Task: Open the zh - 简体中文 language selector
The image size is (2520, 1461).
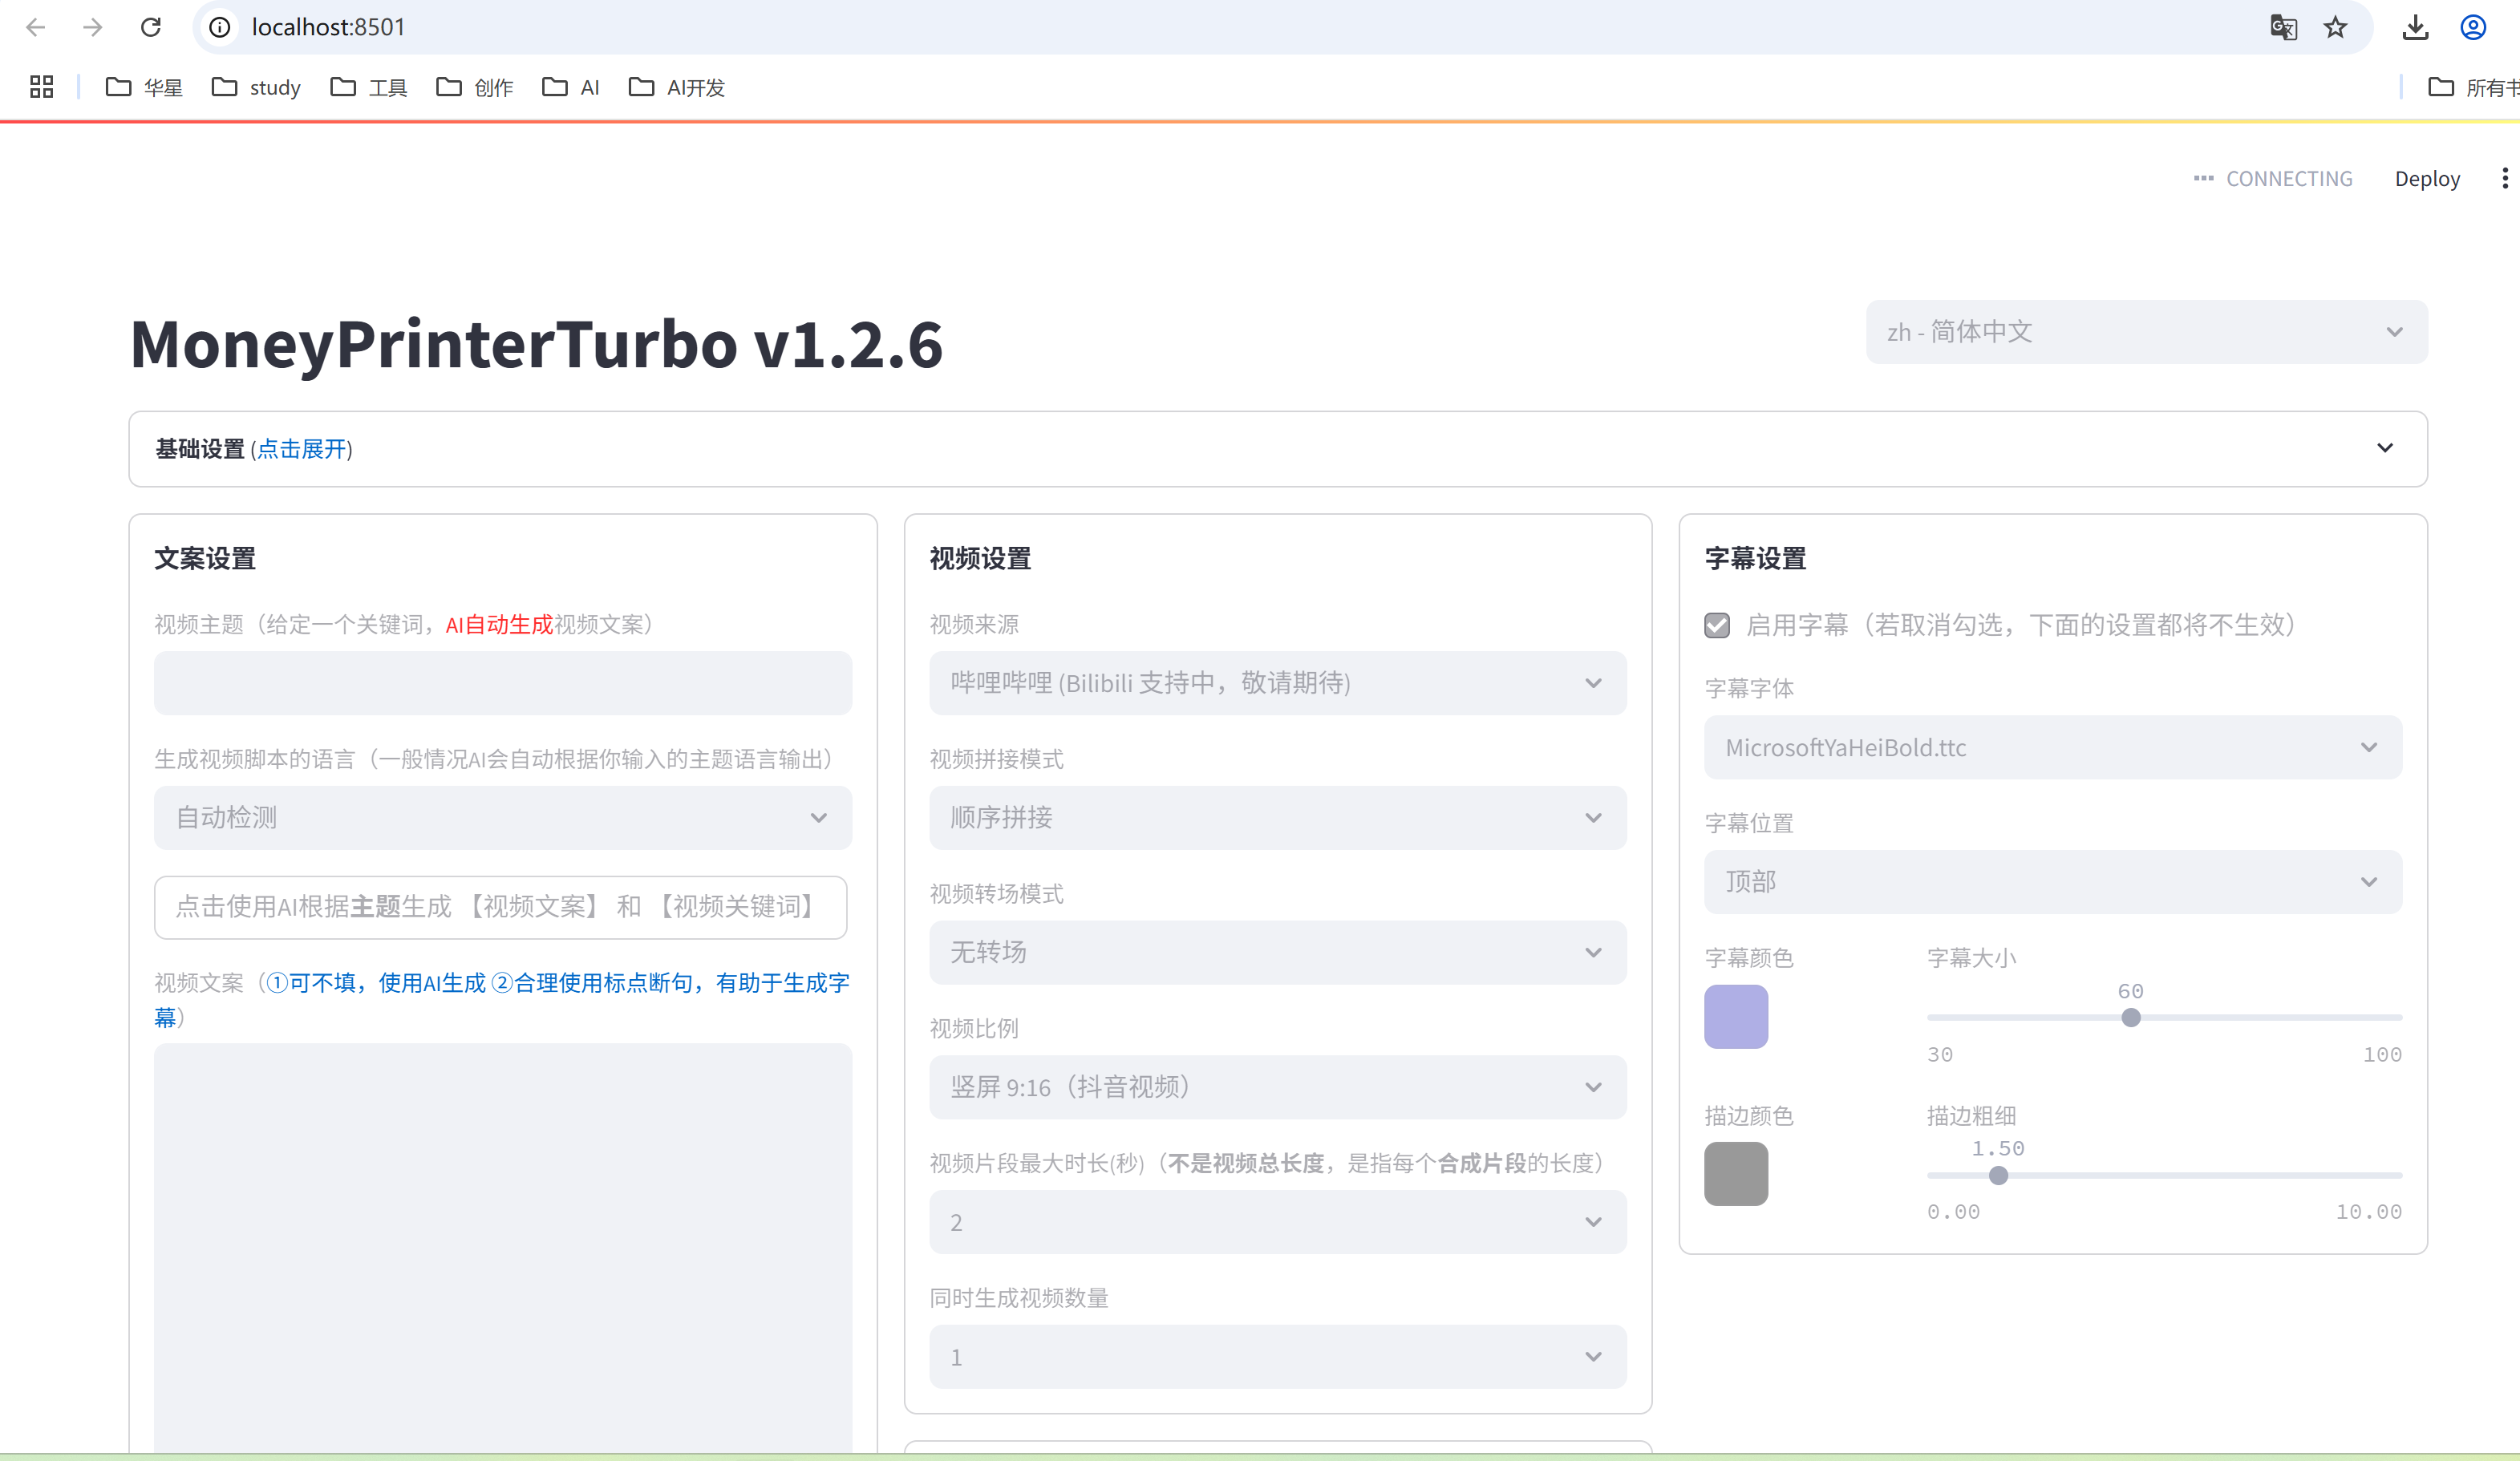Action: click(x=2146, y=332)
